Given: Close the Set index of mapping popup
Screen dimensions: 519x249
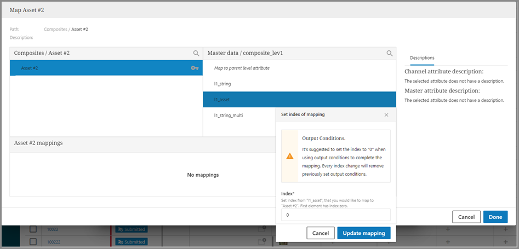Looking at the screenshot, I should pos(386,115).
